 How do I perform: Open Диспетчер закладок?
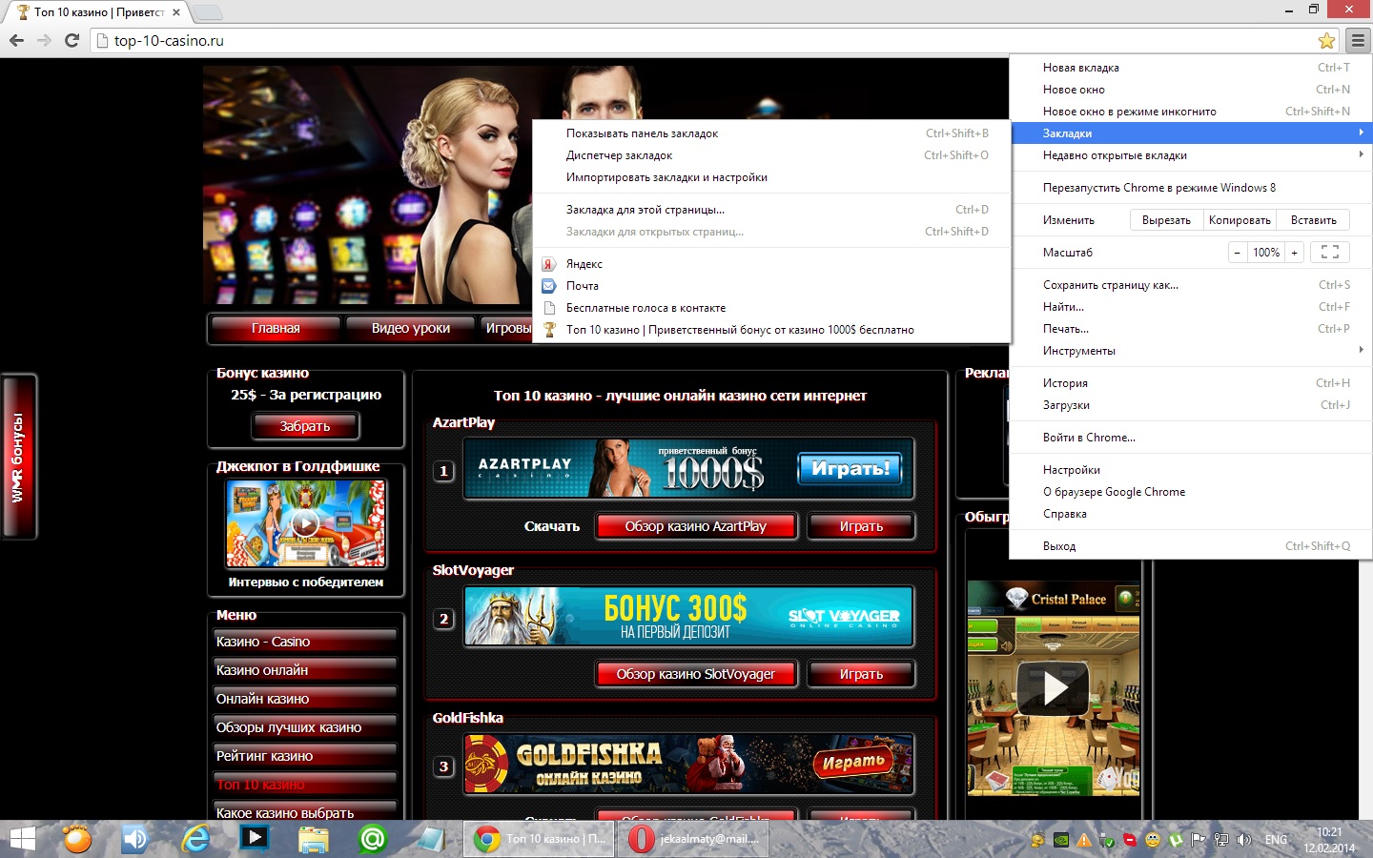click(771, 155)
